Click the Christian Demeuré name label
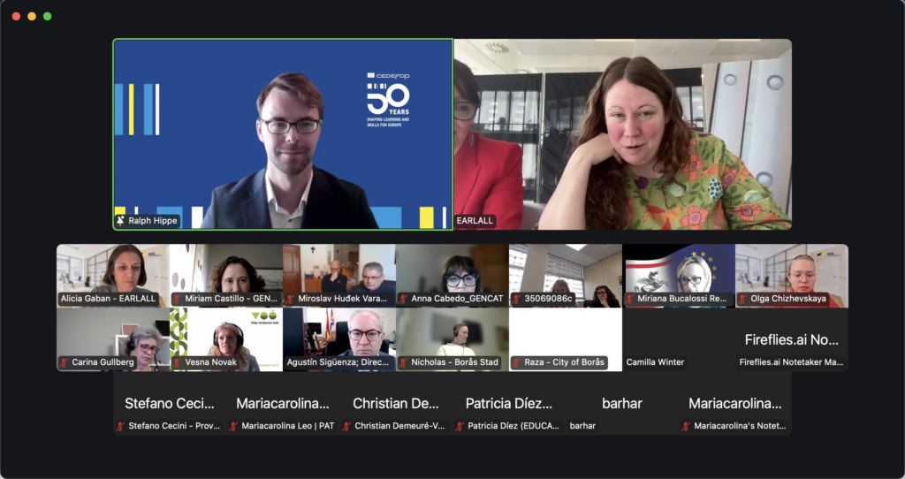This screenshot has height=479, width=905. coord(399,426)
